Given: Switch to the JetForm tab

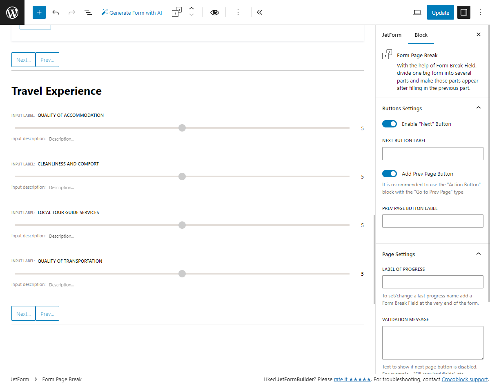Looking at the screenshot, I should click(392, 35).
